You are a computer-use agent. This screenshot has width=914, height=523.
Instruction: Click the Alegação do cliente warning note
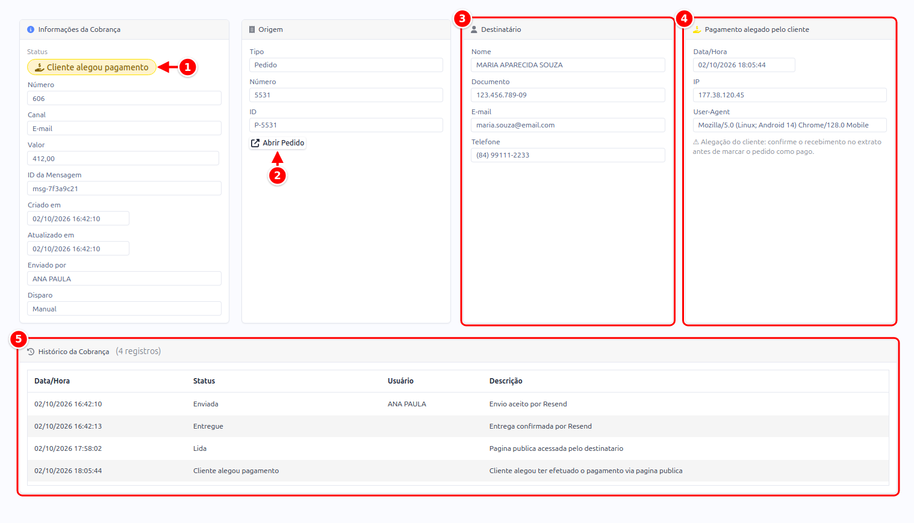click(787, 147)
